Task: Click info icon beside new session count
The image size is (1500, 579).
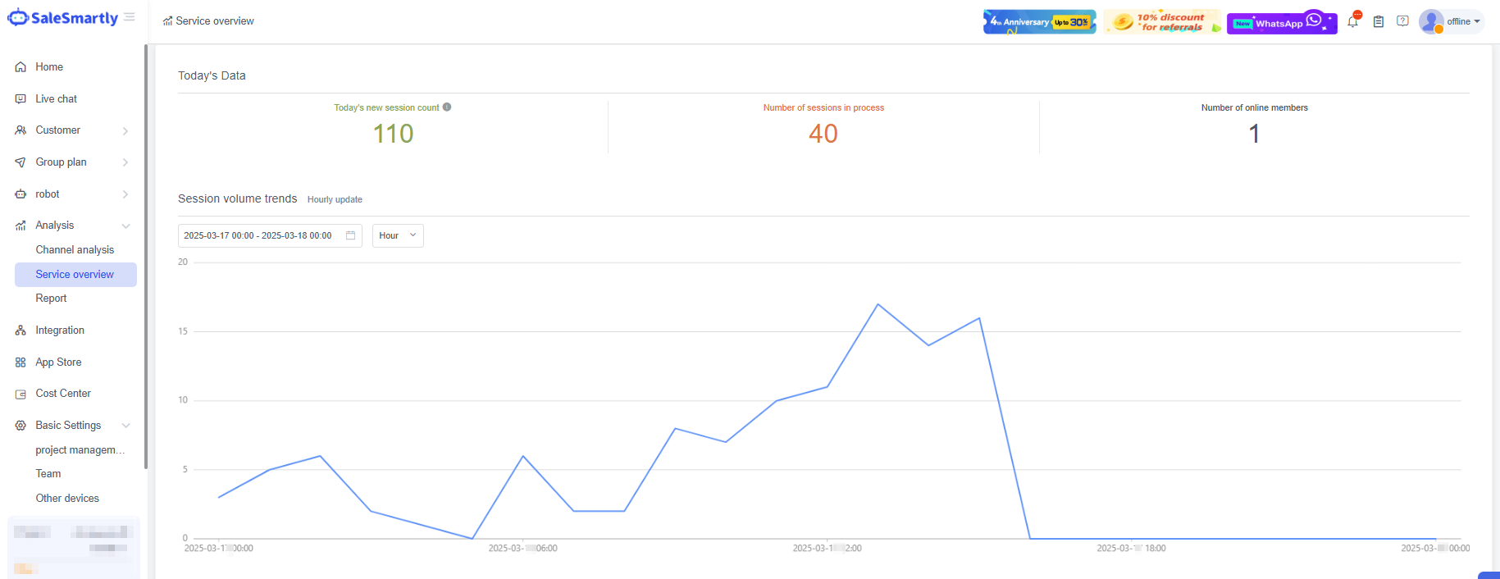Action: [x=447, y=107]
